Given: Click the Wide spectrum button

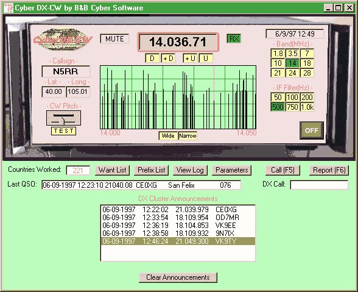Looking at the screenshot, I should (x=168, y=136).
